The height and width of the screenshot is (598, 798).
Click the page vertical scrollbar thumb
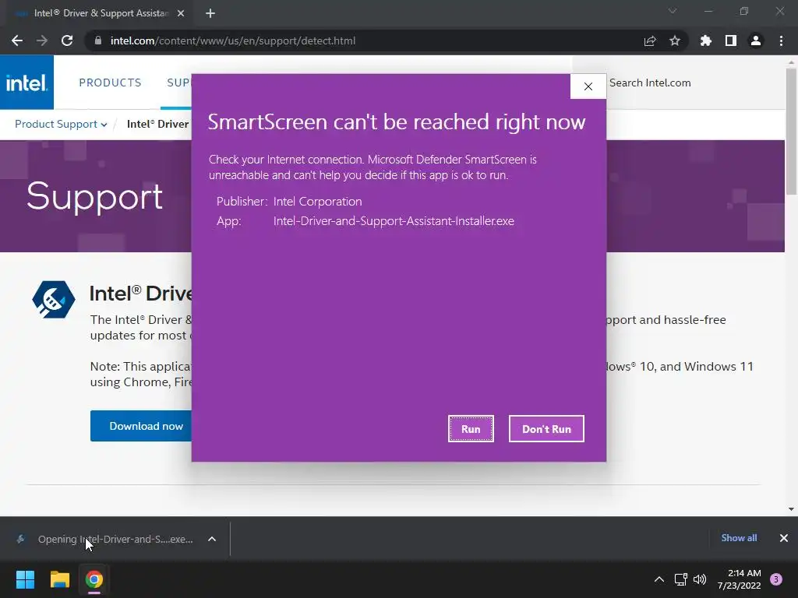[x=791, y=131]
